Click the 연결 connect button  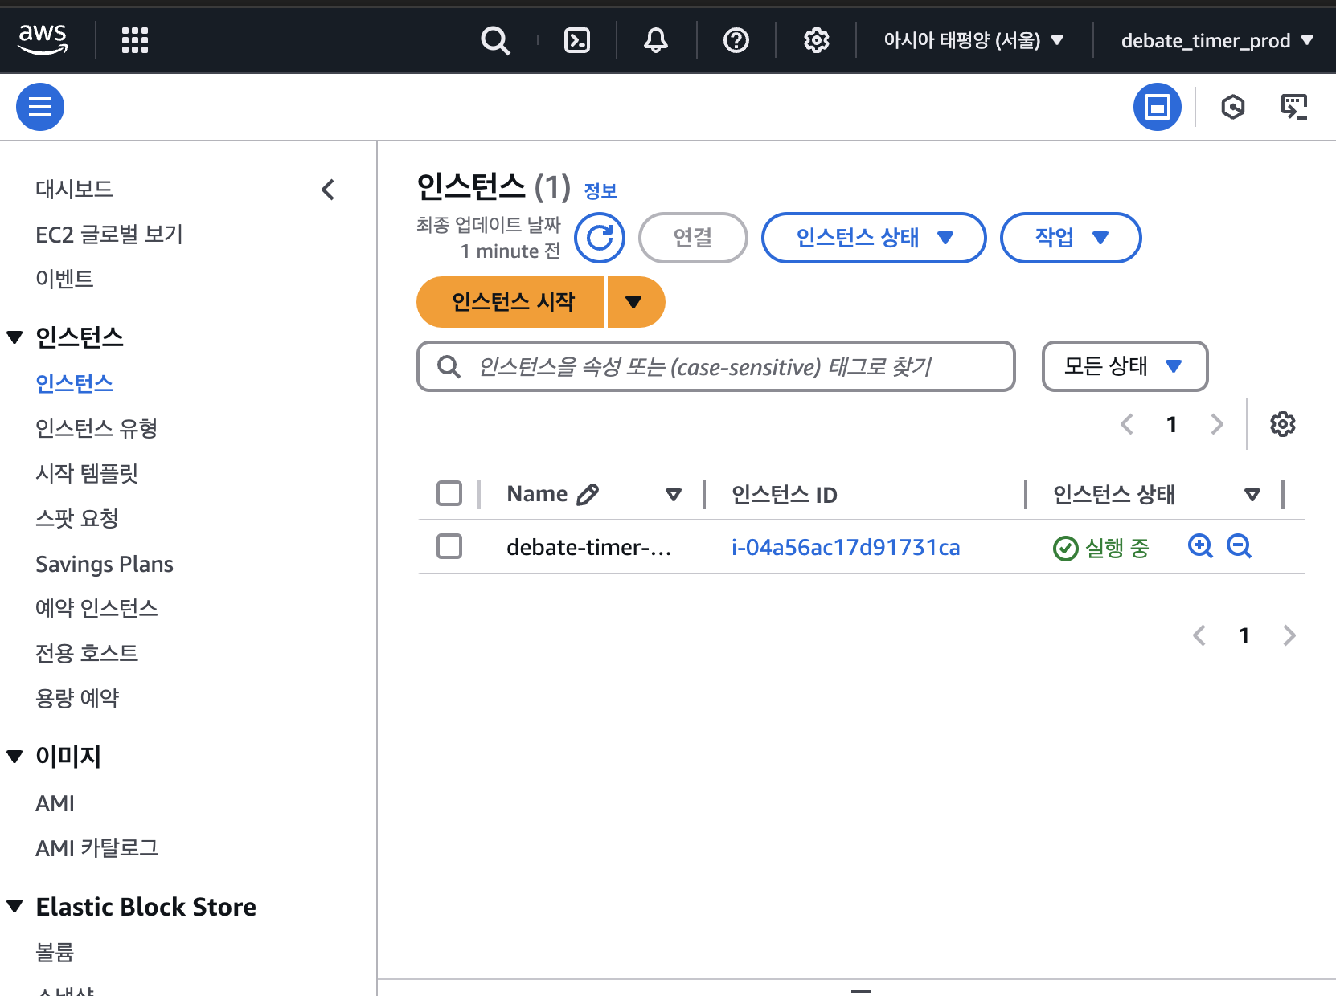[693, 238]
